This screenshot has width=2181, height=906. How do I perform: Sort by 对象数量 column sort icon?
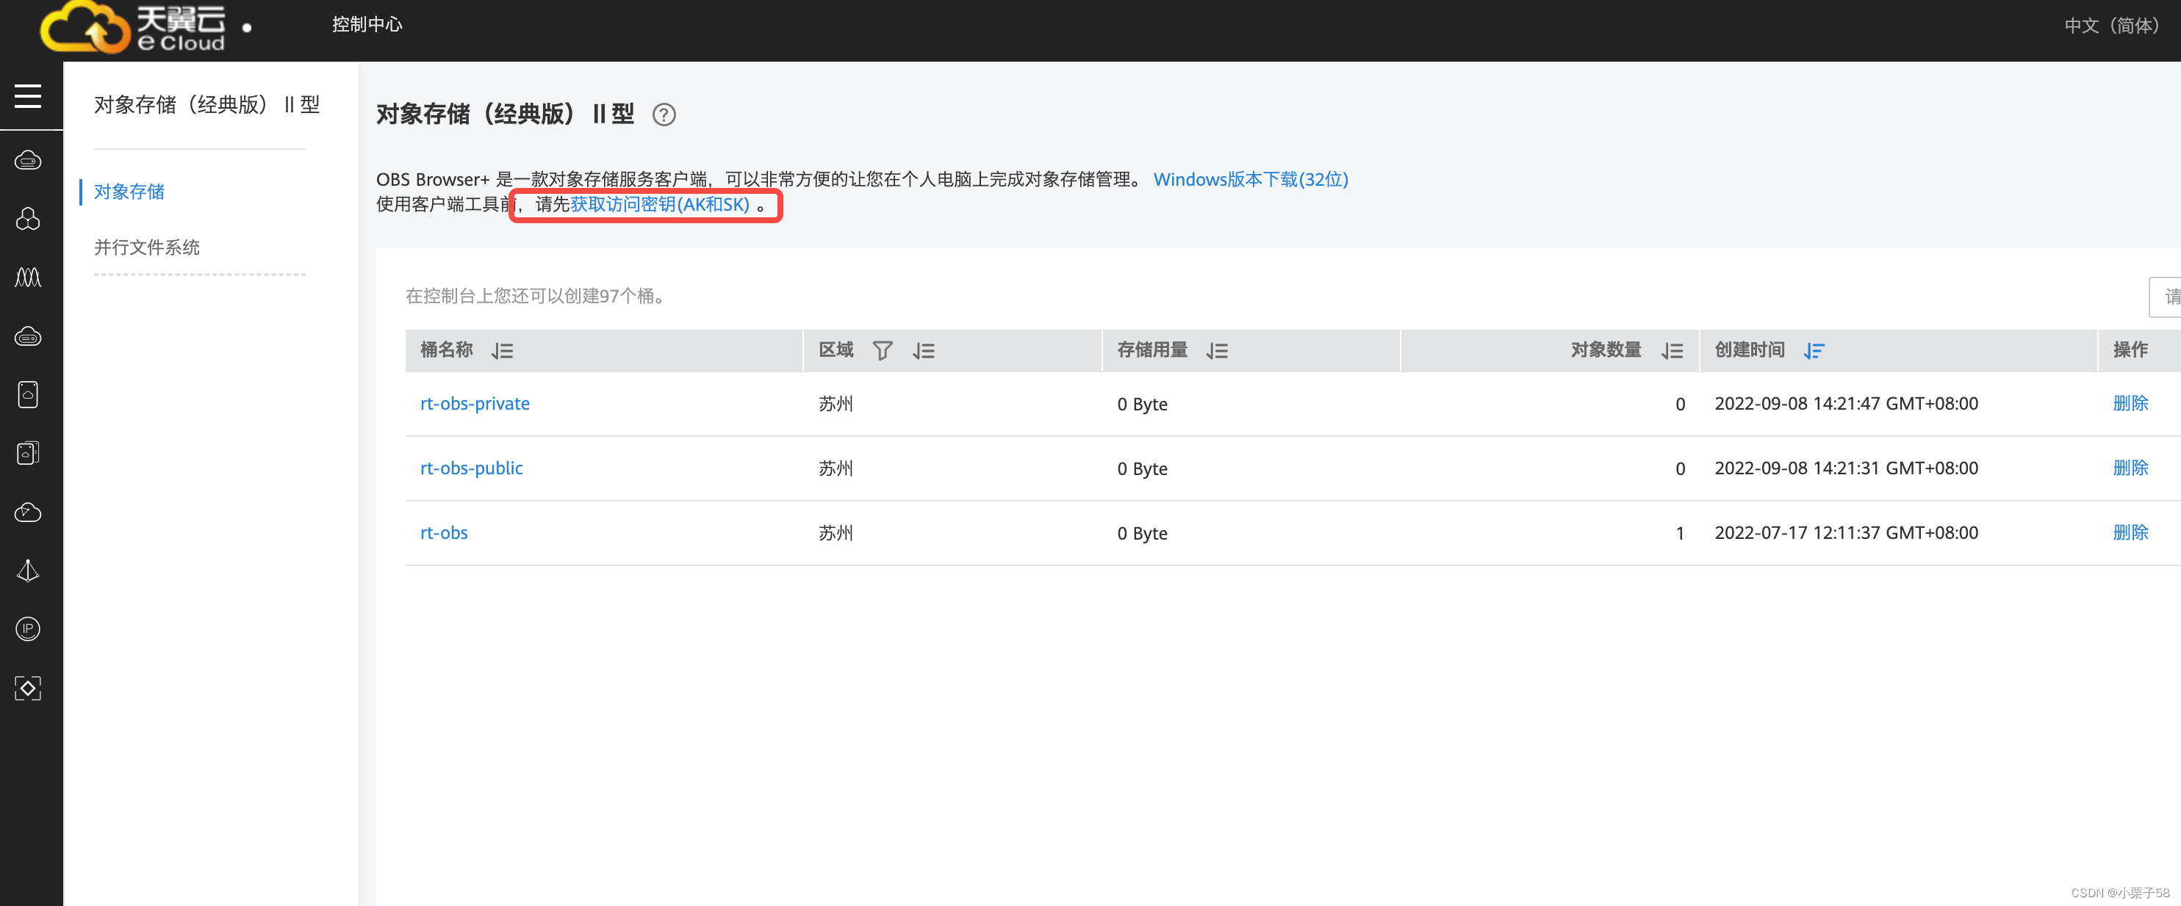click(1672, 351)
